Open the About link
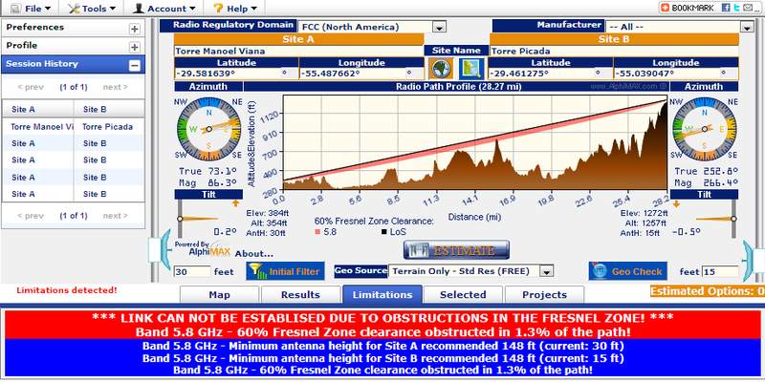This screenshot has height=382, width=765. [x=253, y=254]
